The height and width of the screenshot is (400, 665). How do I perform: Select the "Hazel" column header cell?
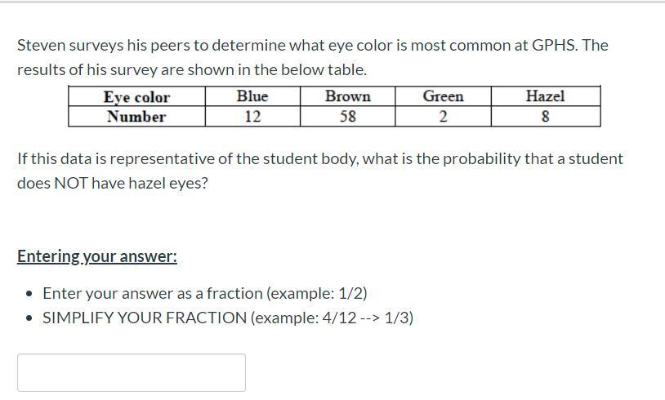click(x=545, y=96)
